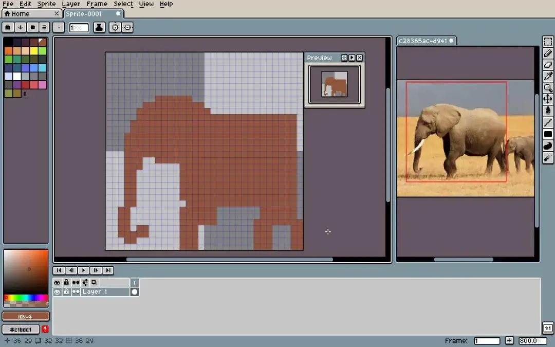
Task: Jump to the first frame
Action: [59, 270]
